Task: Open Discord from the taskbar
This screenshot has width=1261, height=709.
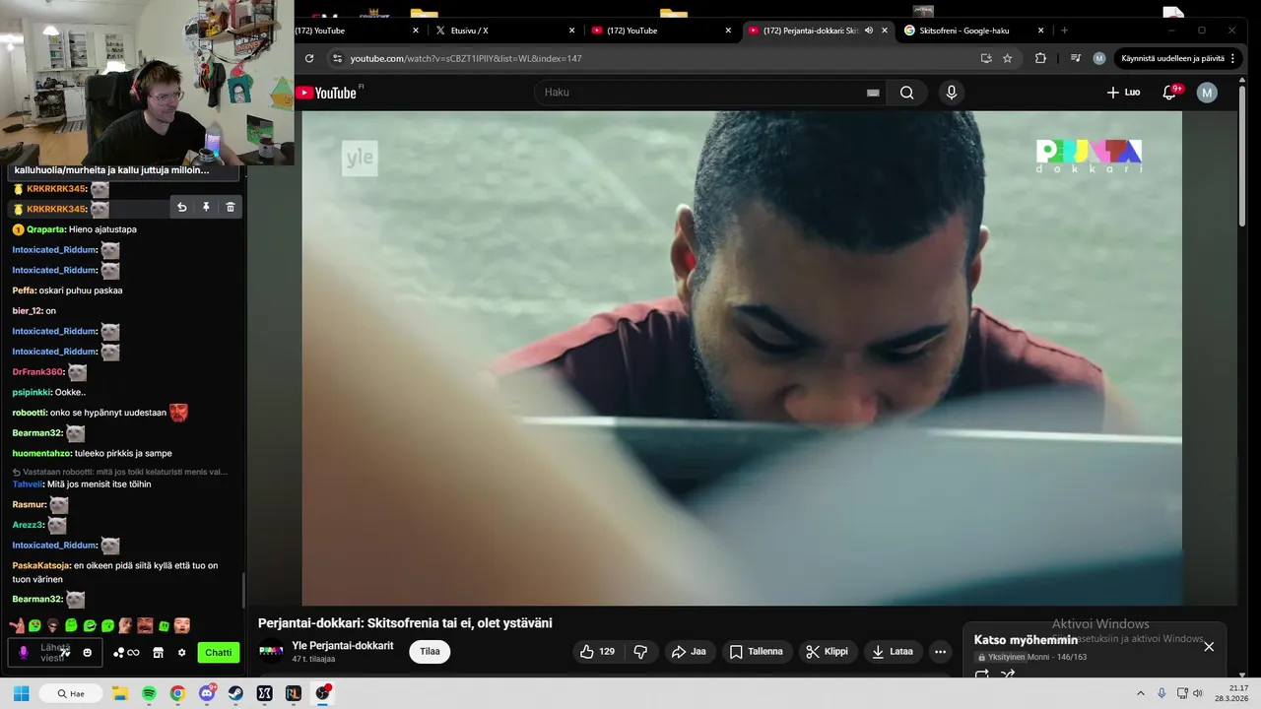Action: click(207, 693)
